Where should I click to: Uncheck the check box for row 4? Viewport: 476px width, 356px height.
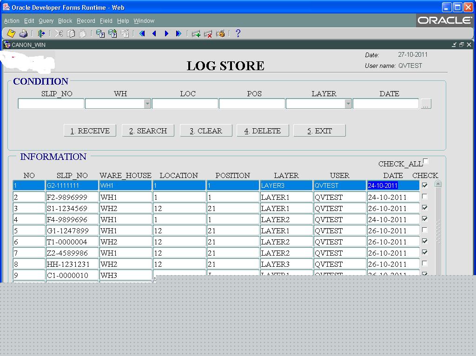[x=424, y=219]
